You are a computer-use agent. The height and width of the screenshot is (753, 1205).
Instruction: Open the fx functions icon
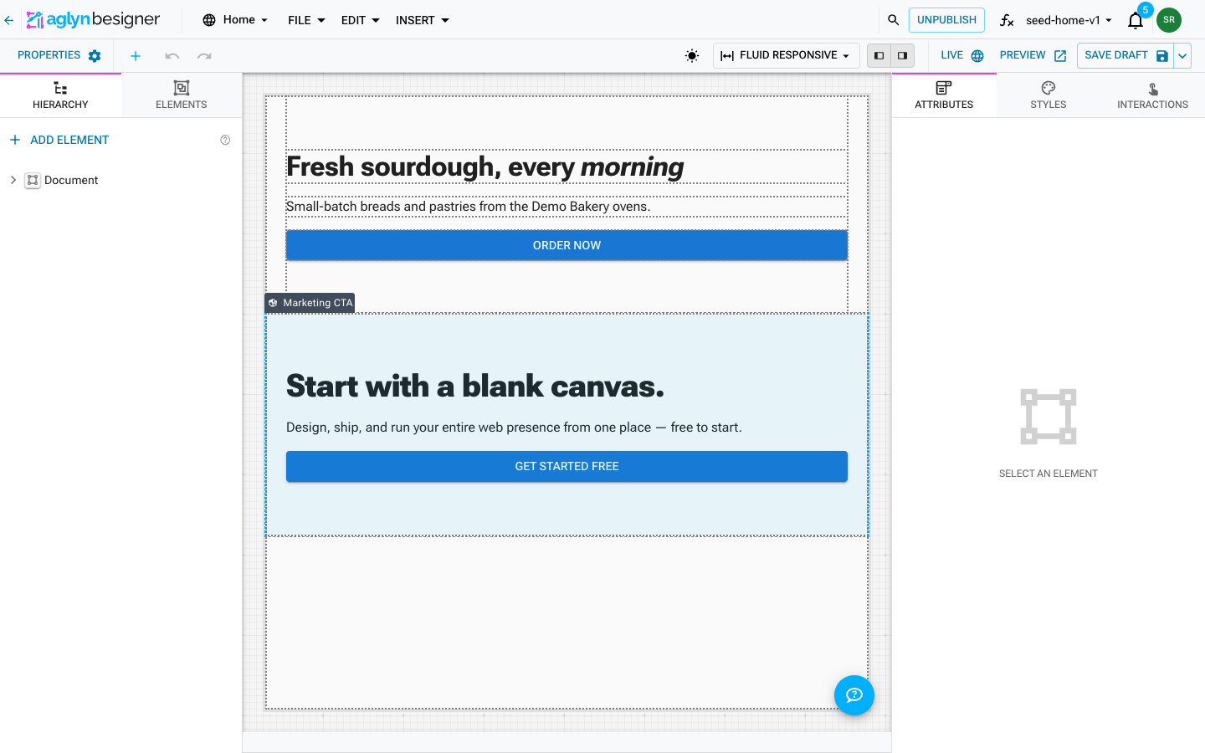[x=1007, y=20]
